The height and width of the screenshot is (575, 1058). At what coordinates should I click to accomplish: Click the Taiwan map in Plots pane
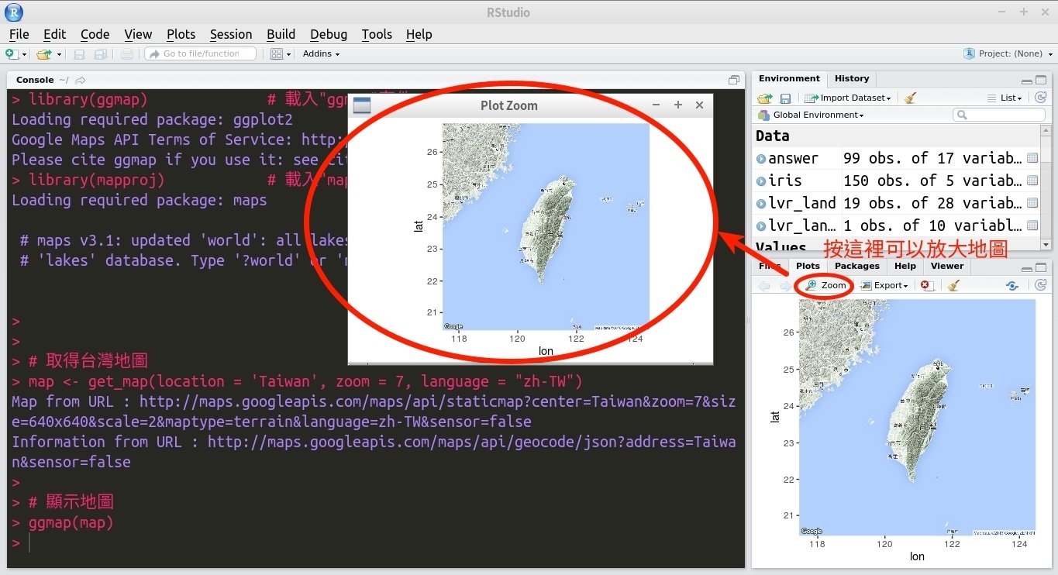917,417
